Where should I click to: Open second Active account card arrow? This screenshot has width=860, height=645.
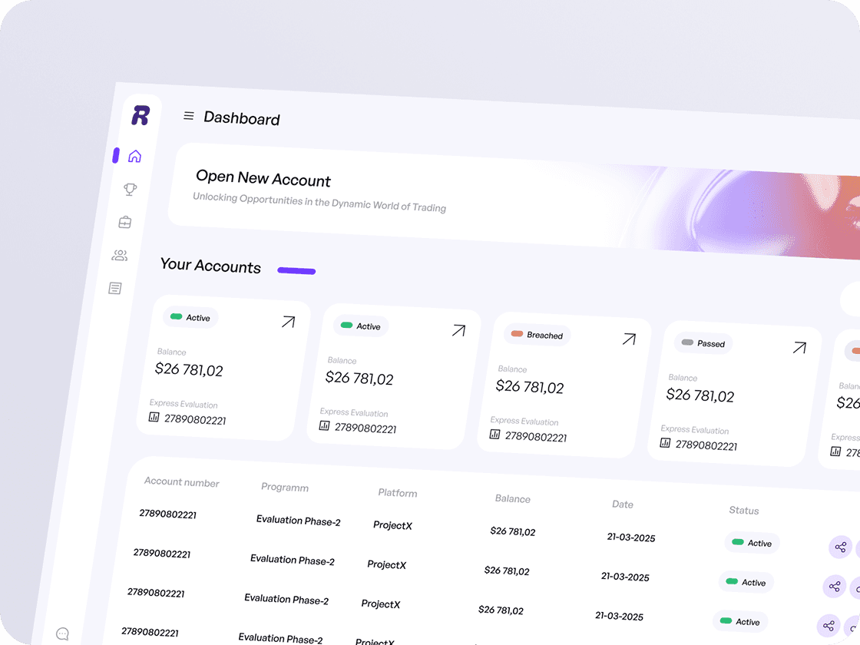[459, 330]
